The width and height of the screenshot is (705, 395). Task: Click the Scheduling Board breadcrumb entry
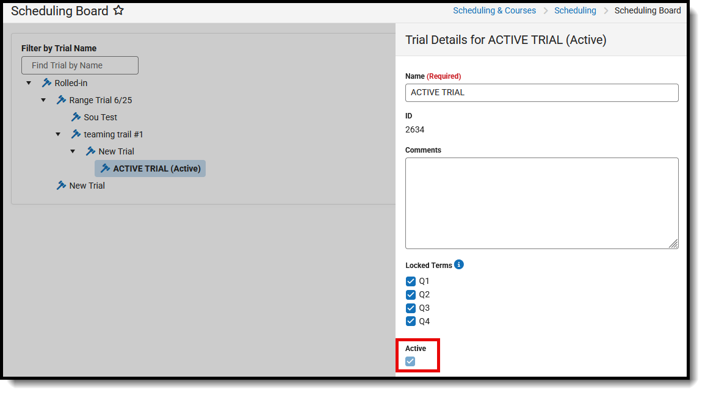pyautogui.click(x=648, y=10)
